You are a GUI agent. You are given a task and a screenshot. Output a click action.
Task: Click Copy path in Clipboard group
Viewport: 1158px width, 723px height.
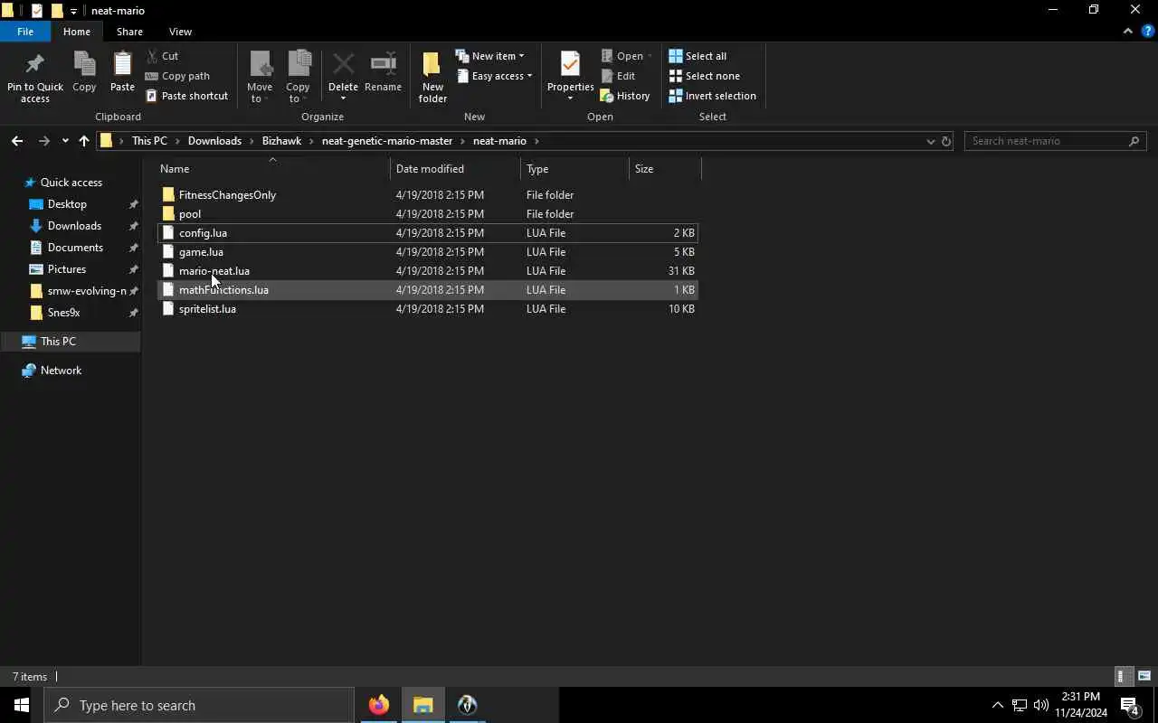(177, 76)
